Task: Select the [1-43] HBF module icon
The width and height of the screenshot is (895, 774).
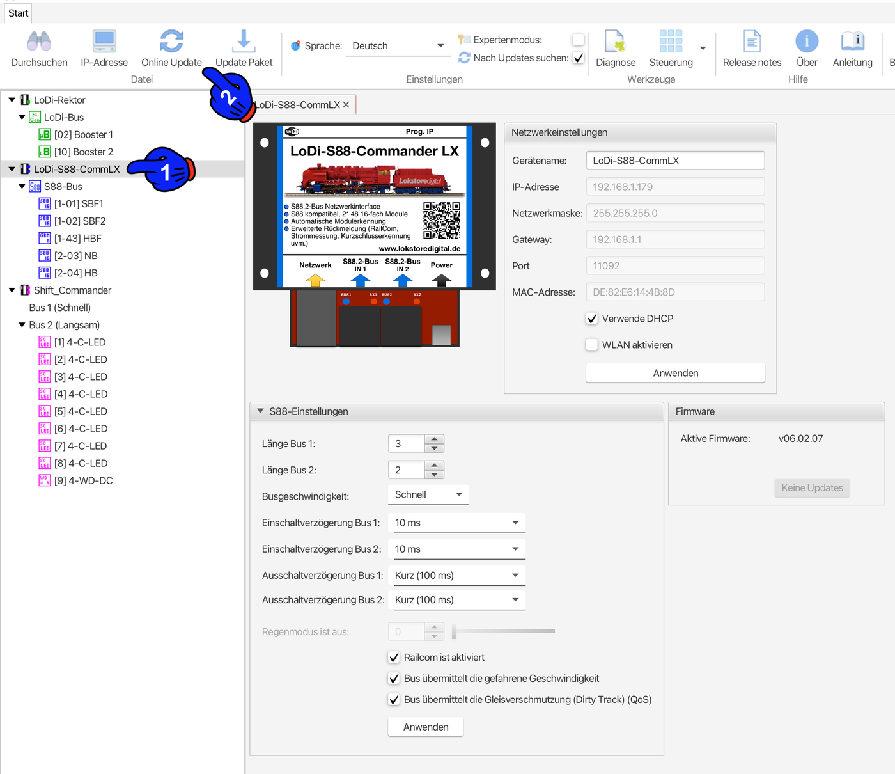Action: click(45, 238)
